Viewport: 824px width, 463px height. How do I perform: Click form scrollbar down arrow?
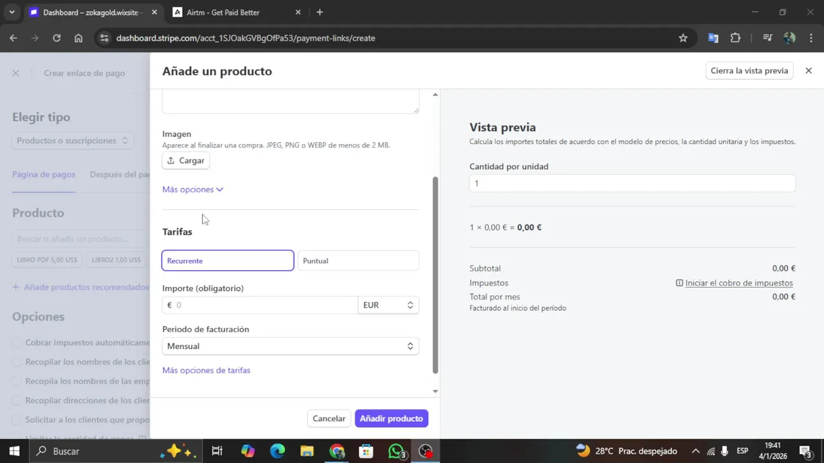point(435,391)
